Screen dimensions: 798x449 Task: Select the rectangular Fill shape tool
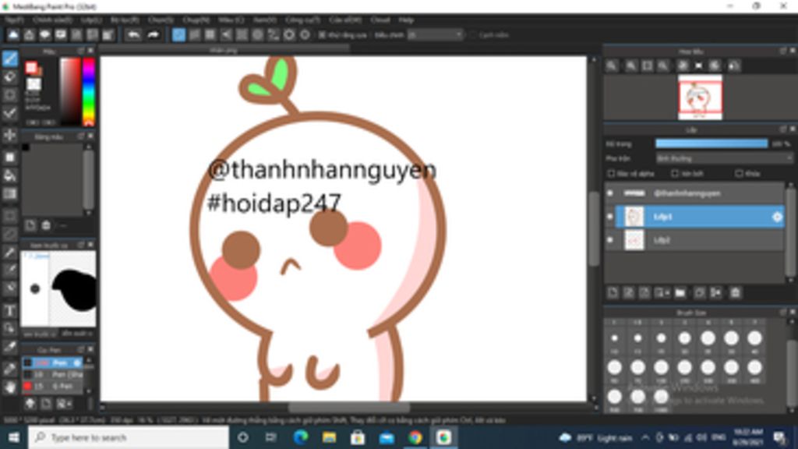pyautogui.click(x=9, y=157)
